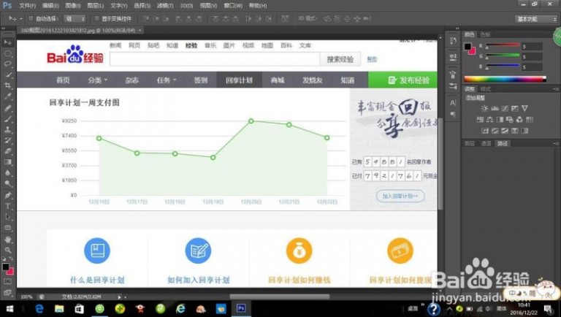Image resolution: width=561 pixels, height=317 pixels.
Task: Click the zoom percentage field in status bar
Action: [27, 297]
